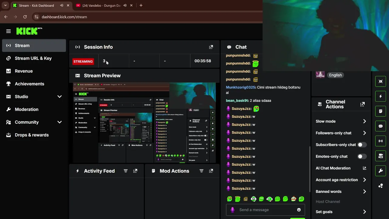Click the Stream Preview video thumbnail

pyautogui.click(x=144, y=123)
